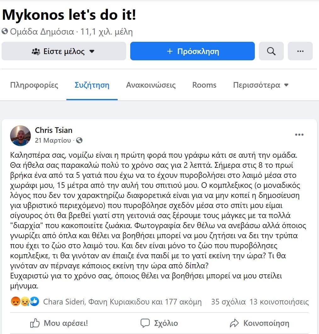Click the sad reaction emoji icon
This screenshot has height=334, width=319.
(25, 301)
